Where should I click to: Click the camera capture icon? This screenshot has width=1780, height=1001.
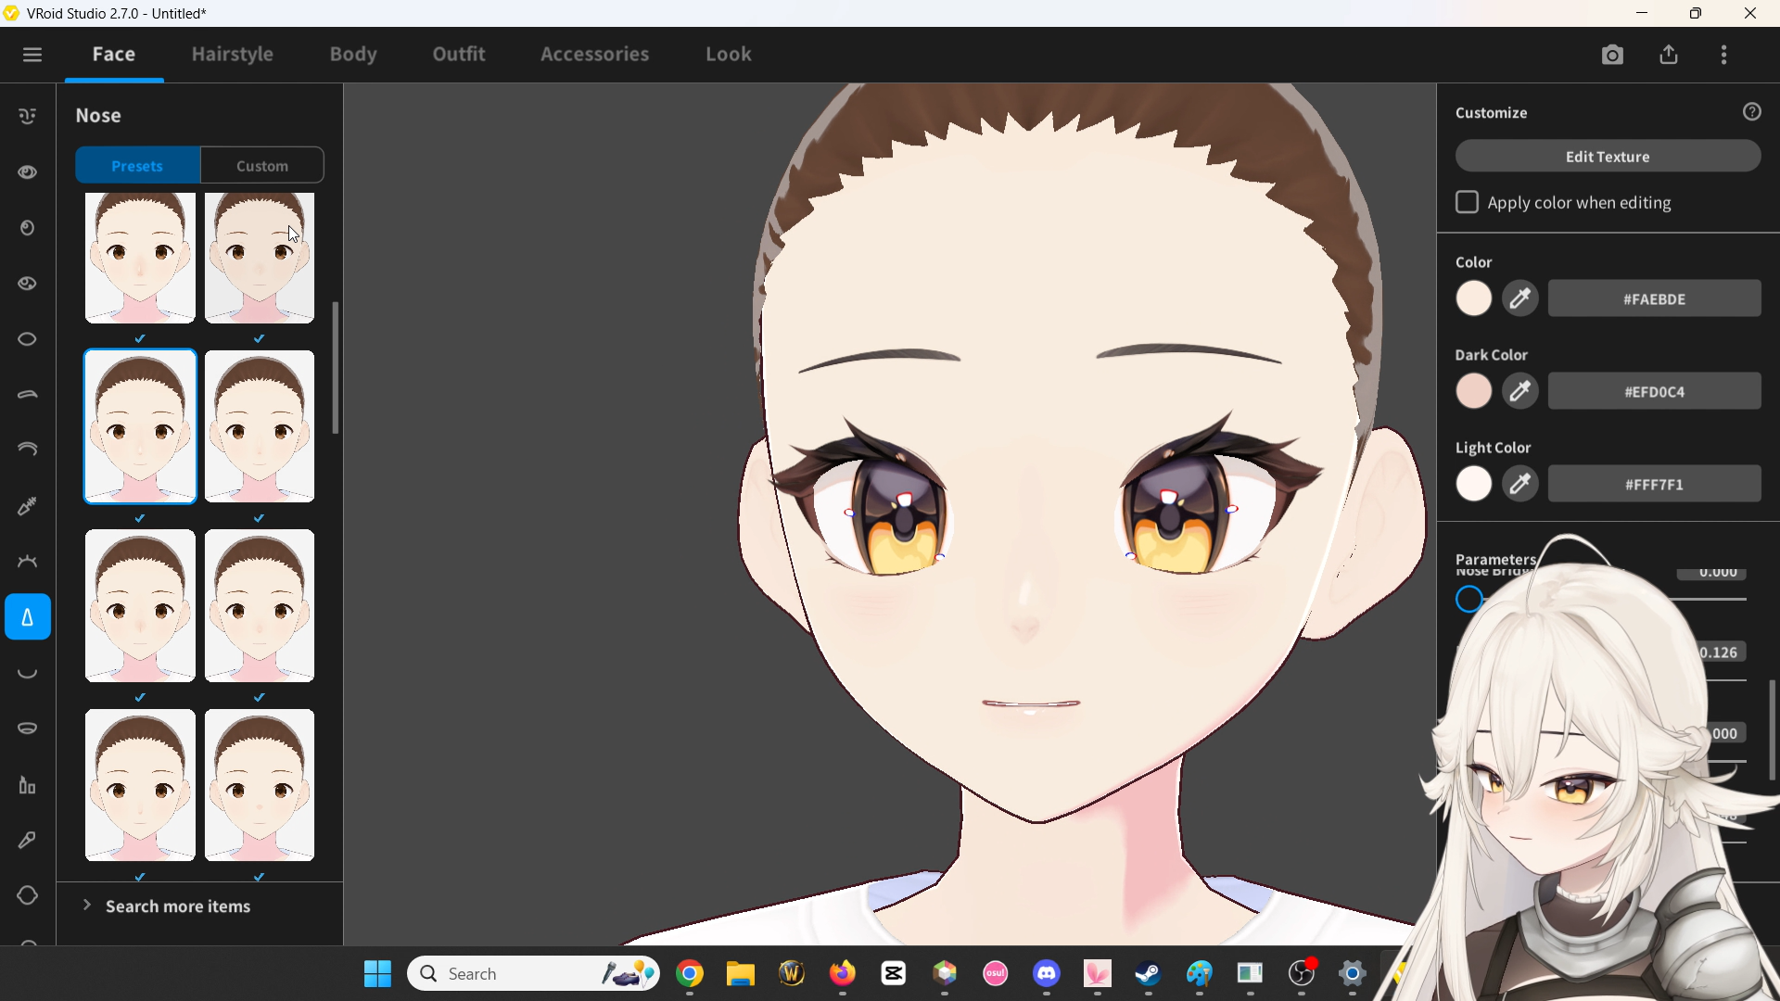pos(1612,55)
